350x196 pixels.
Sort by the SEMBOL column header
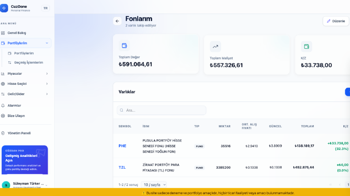[x=125, y=126]
